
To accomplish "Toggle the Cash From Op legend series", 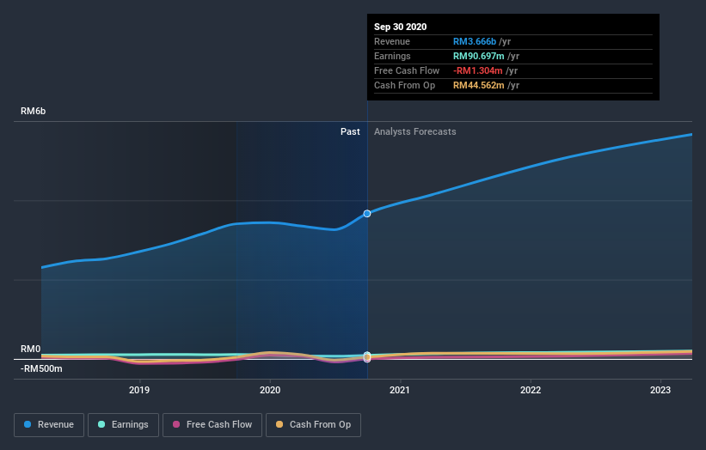I will tap(313, 425).
